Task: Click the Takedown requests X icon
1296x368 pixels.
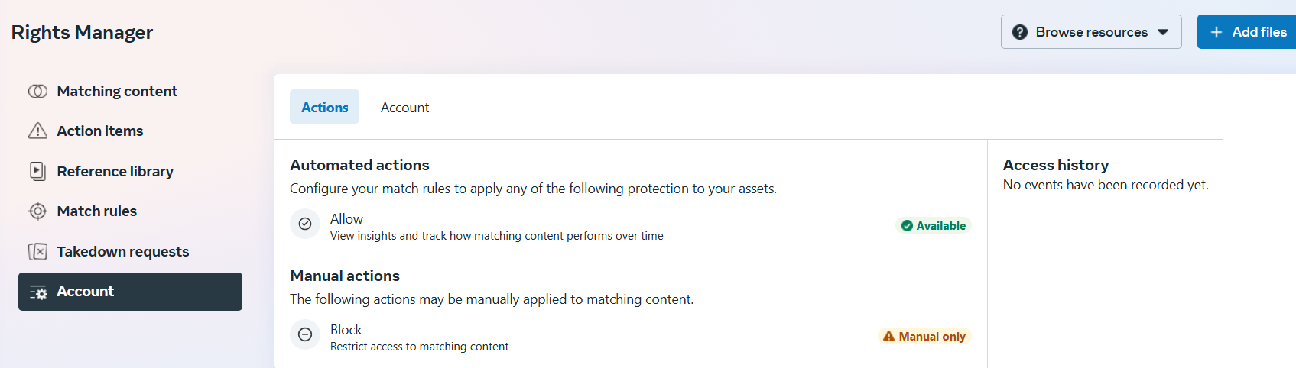Action: 37,251
